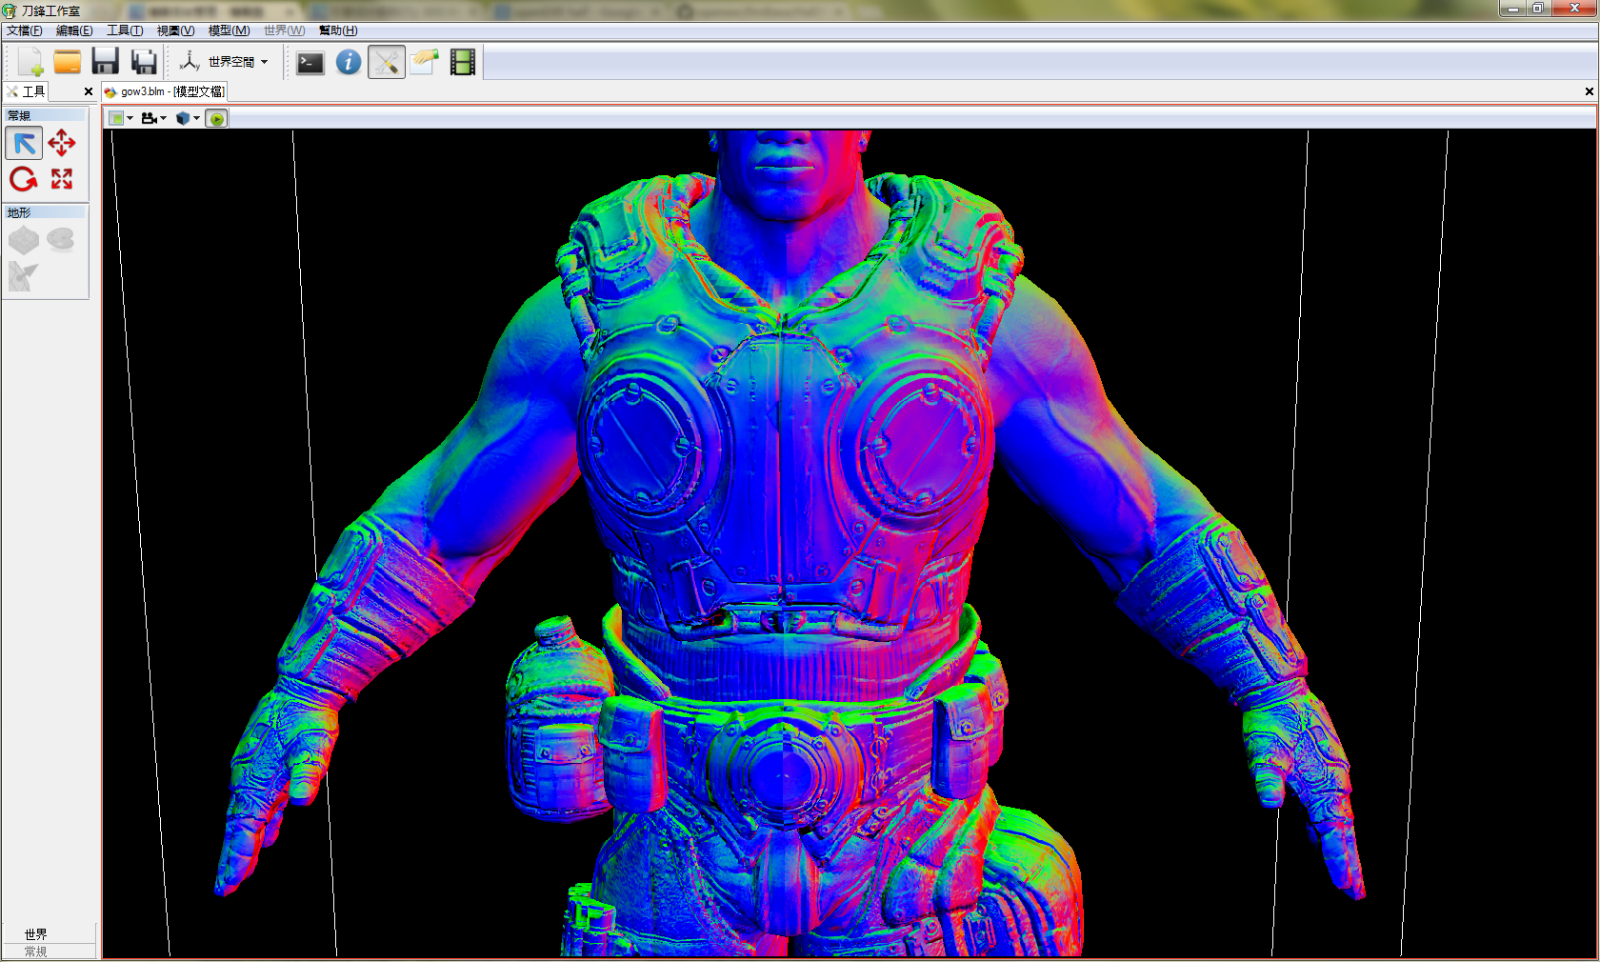Click the XYZ axis coordinate icon

point(190,62)
